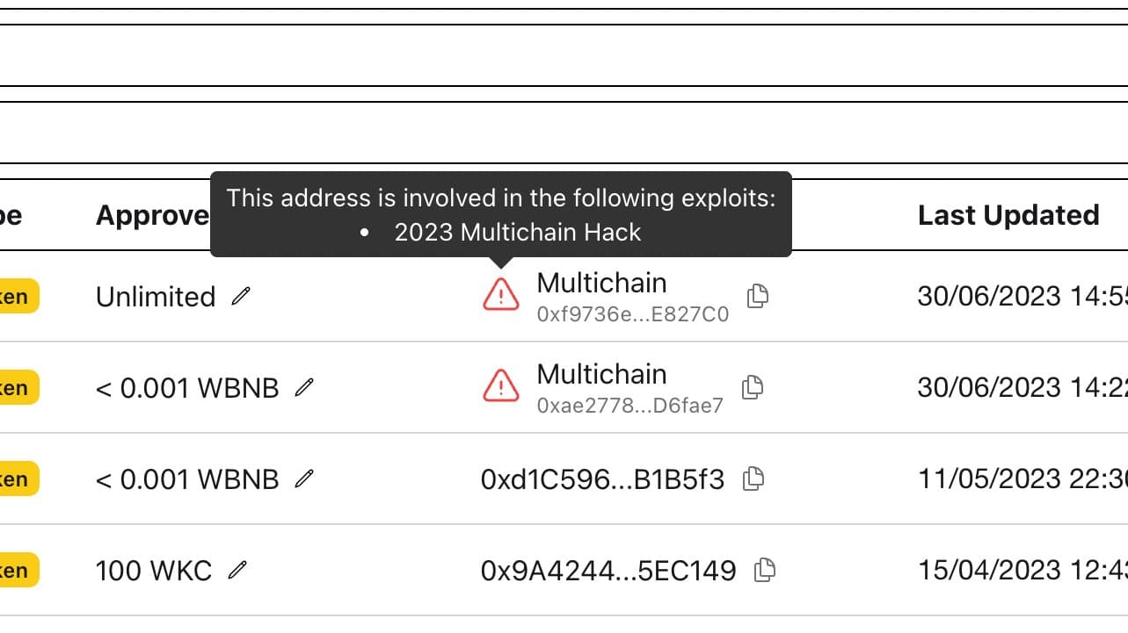This screenshot has width=1128, height=633.
Task: Copy the Multichain address 0xf9736e...E827C0
Action: (x=757, y=297)
